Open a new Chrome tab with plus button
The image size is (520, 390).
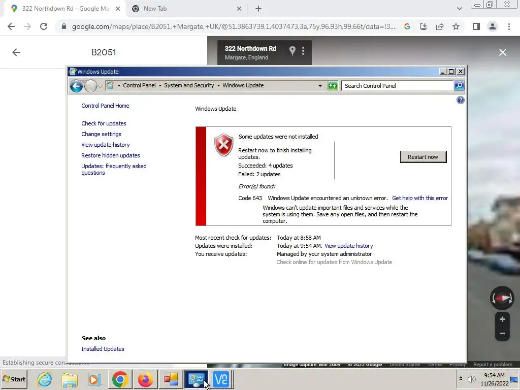coord(258,9)
